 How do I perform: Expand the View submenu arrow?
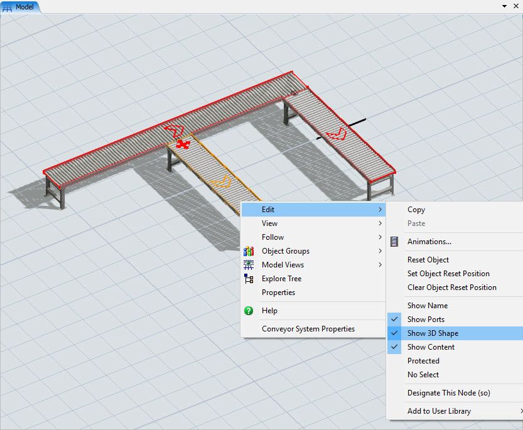pyautogui.click(x=380, y=223)
